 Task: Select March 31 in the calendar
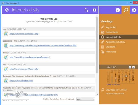(x=119, y=82)
